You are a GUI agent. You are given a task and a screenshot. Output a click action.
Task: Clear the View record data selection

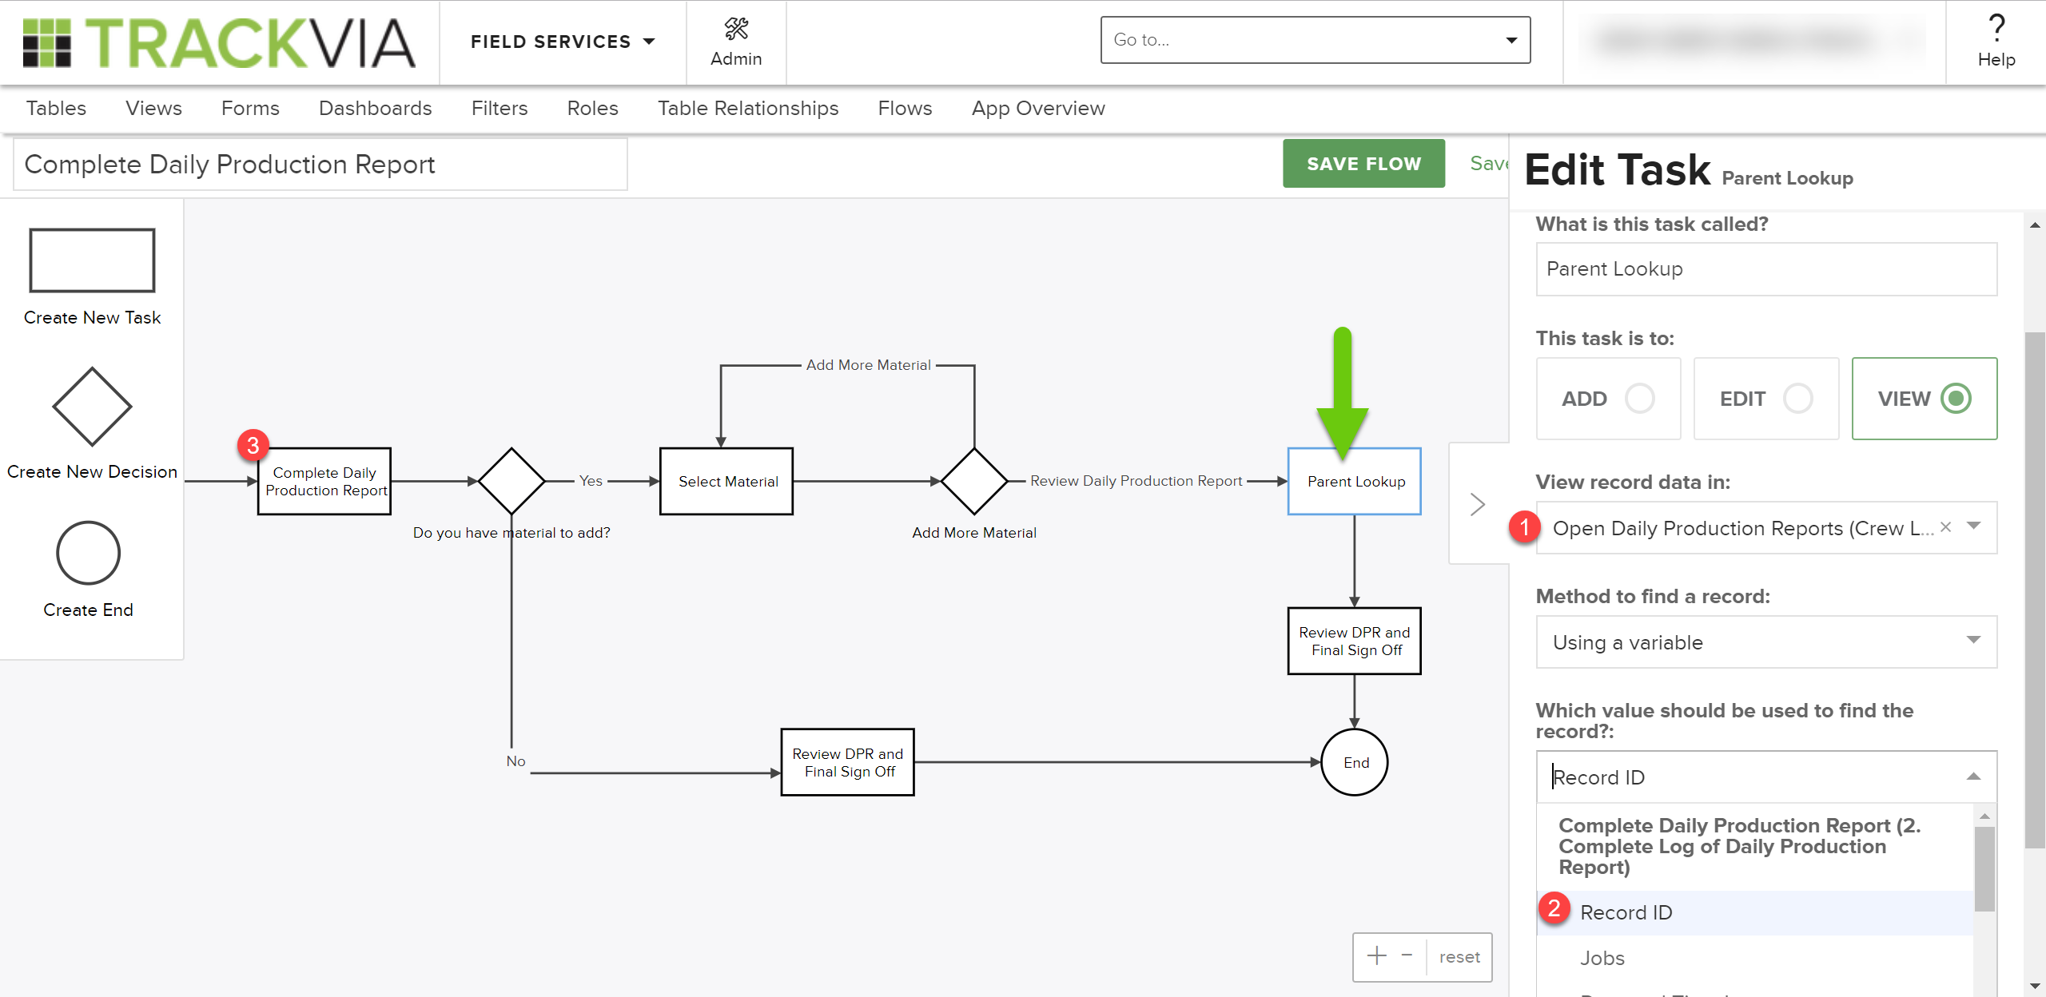click(x=1946, y=527)
